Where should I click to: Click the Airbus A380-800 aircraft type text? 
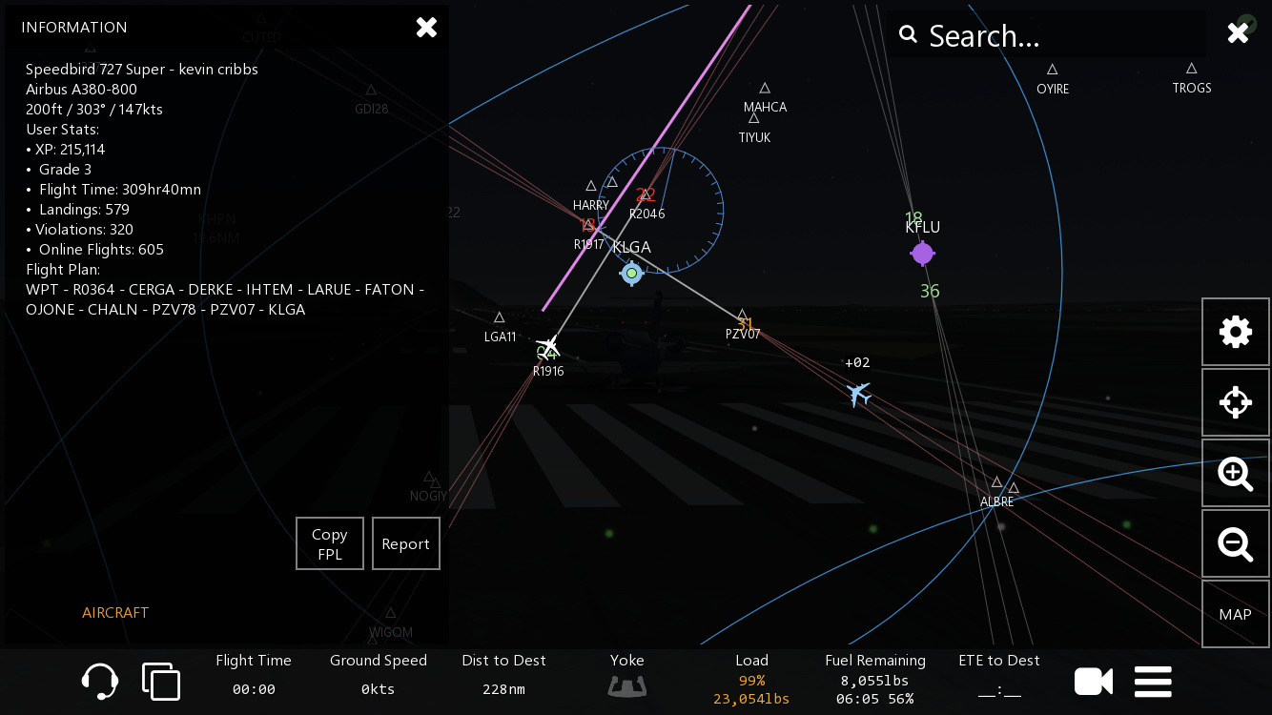81,90
